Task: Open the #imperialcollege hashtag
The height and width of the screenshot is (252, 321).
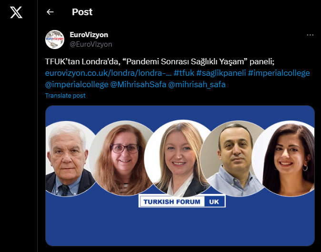Action: (x=279, y=73)
